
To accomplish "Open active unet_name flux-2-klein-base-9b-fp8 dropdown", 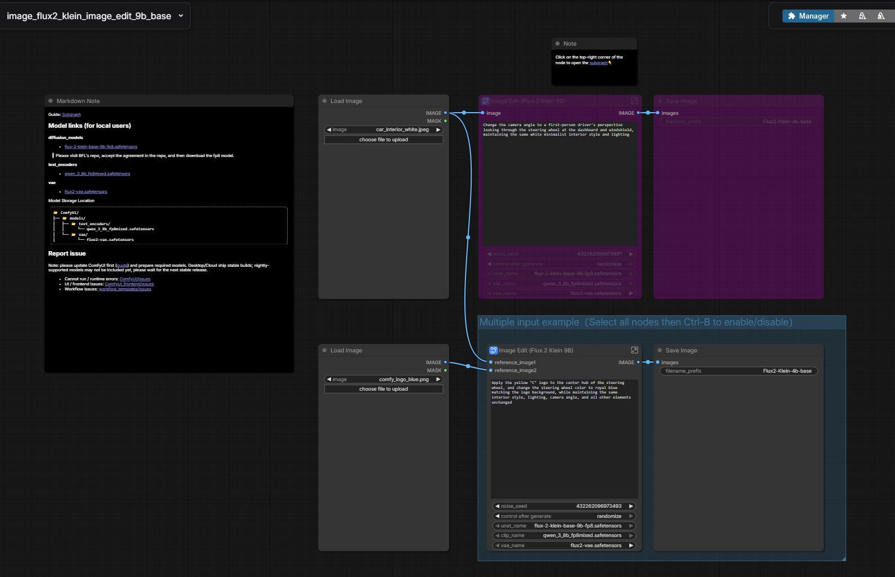I will (x=564, y=526).
